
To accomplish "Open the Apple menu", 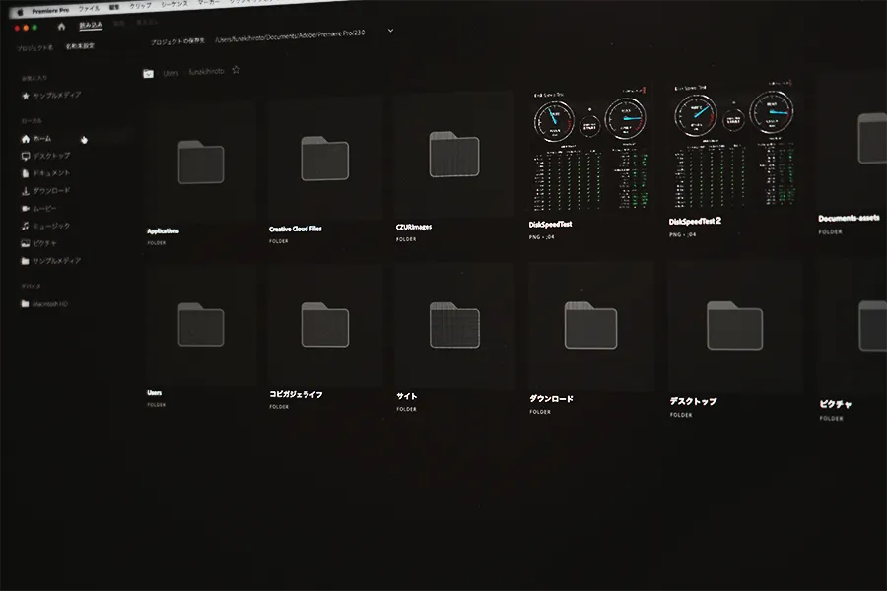I will pos(21,12).
